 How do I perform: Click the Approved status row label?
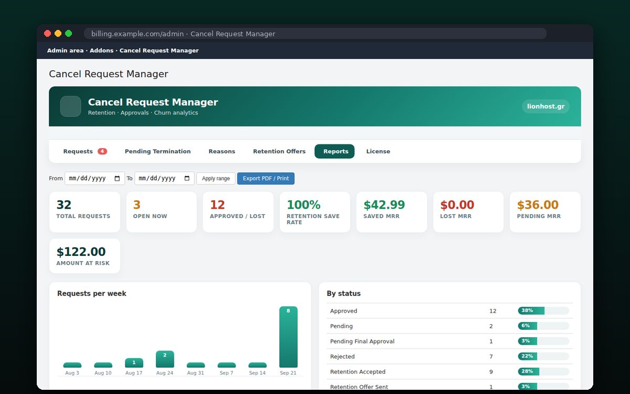pyautogui.click(x=343, y=311)
